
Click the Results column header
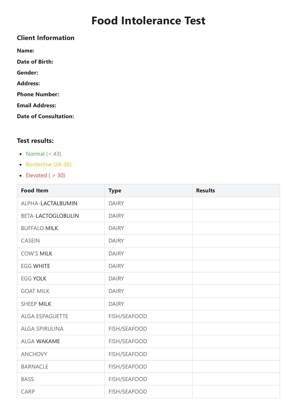pos(205,191)
